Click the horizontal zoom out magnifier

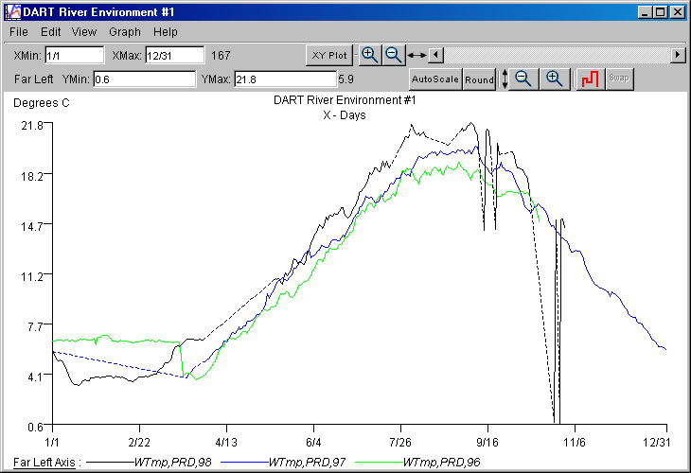(x=393, y=55)
